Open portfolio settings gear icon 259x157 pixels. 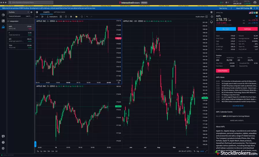[x=31, y=12]
